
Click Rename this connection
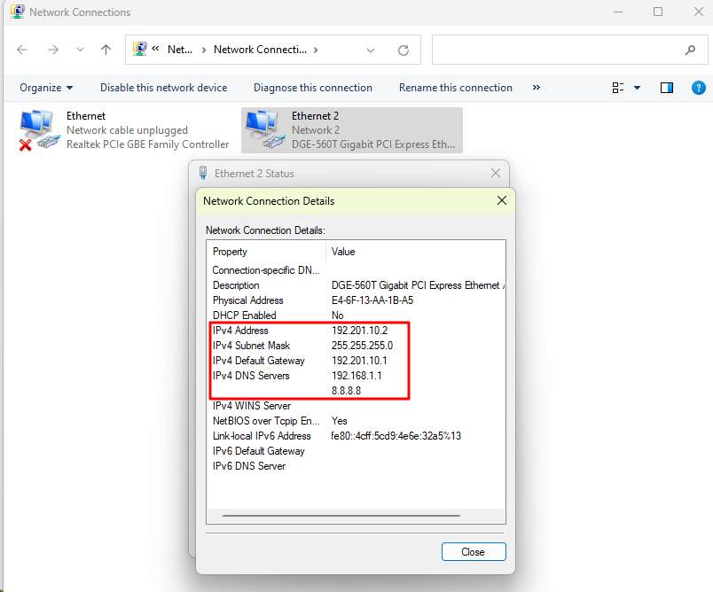pyautogui.click(x=455, y=88)
